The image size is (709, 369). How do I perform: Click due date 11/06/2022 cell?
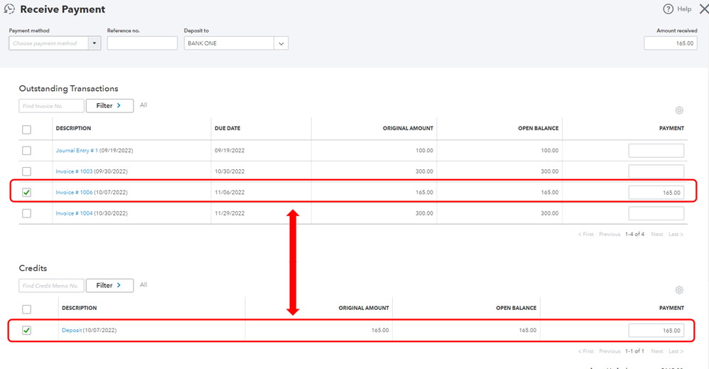229,193
